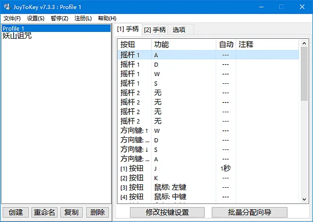
Task: Click the 重命名 button
Action: pyautogui.click(x=45, y=212)
